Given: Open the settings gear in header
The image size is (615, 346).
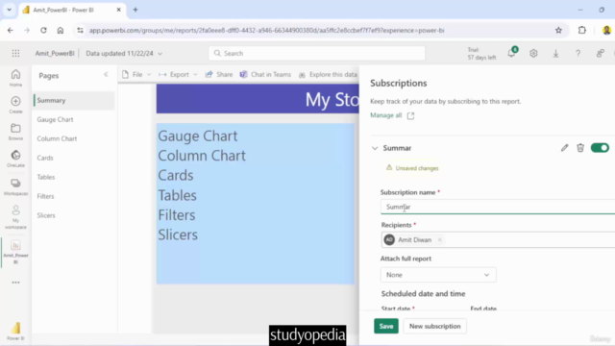Looking at the screenshot, I should pyautogui.click(x=533, y=54).
